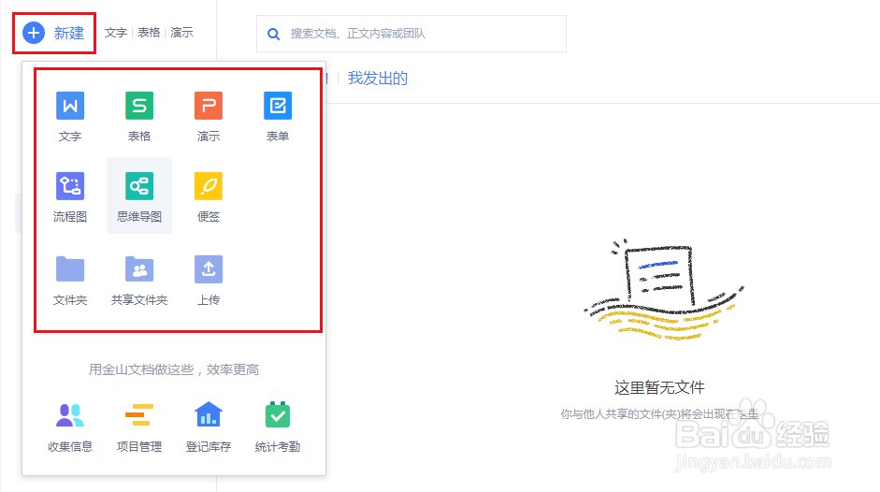Viewport: 880px width, 492px height.
Task: Create a new 思维导图 mind map
Action: (139, 195)
